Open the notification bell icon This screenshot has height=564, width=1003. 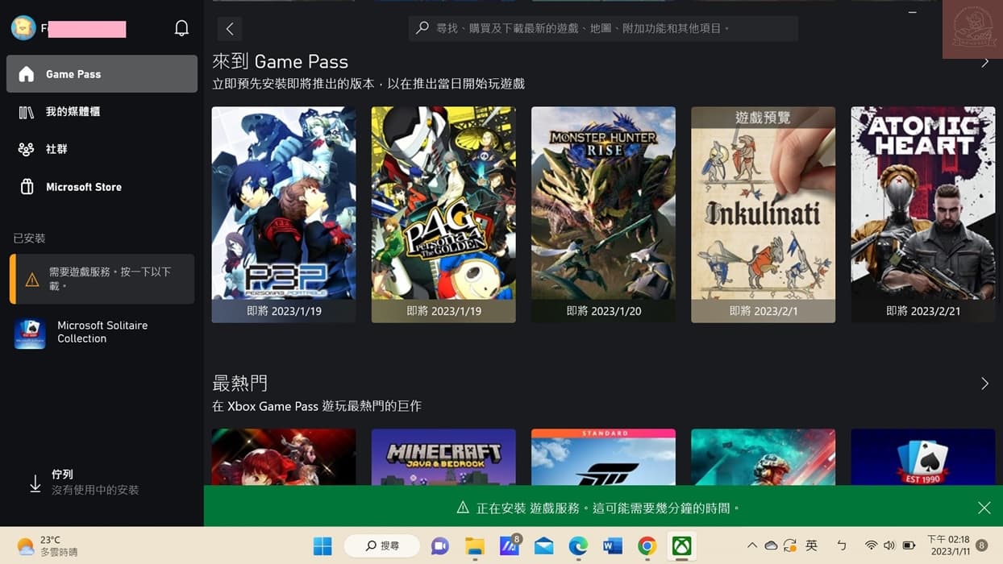coord(181,27)
